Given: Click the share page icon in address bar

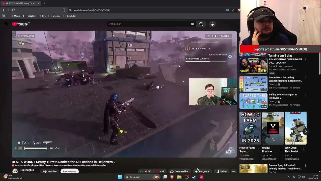Looking at the screenshot, I should point(233,10).
